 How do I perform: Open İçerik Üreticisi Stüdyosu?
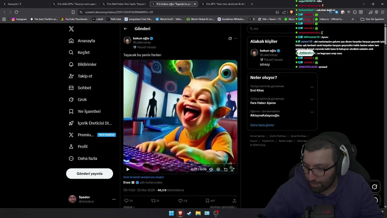(90, 123)
